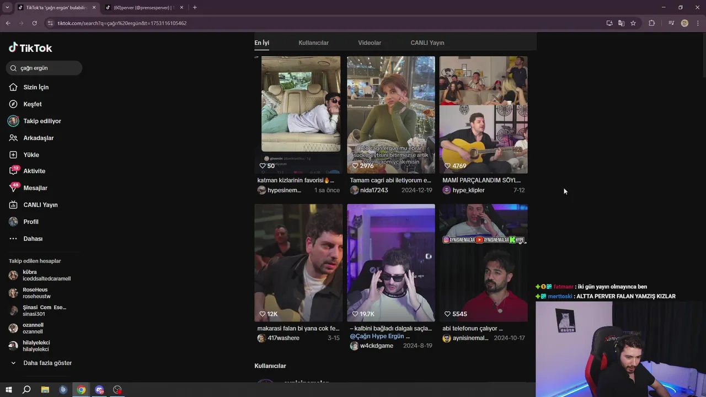This screenshot has height=397, width=706.
Task: Open Windows taskbar search
Action: tap(26, 390)
